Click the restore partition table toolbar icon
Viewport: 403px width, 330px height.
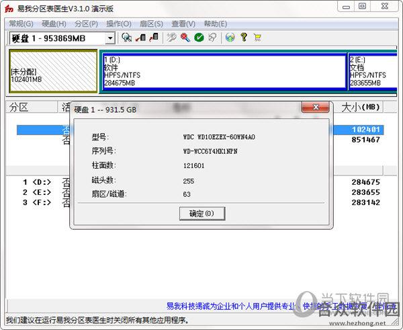(x=154, y=38)
